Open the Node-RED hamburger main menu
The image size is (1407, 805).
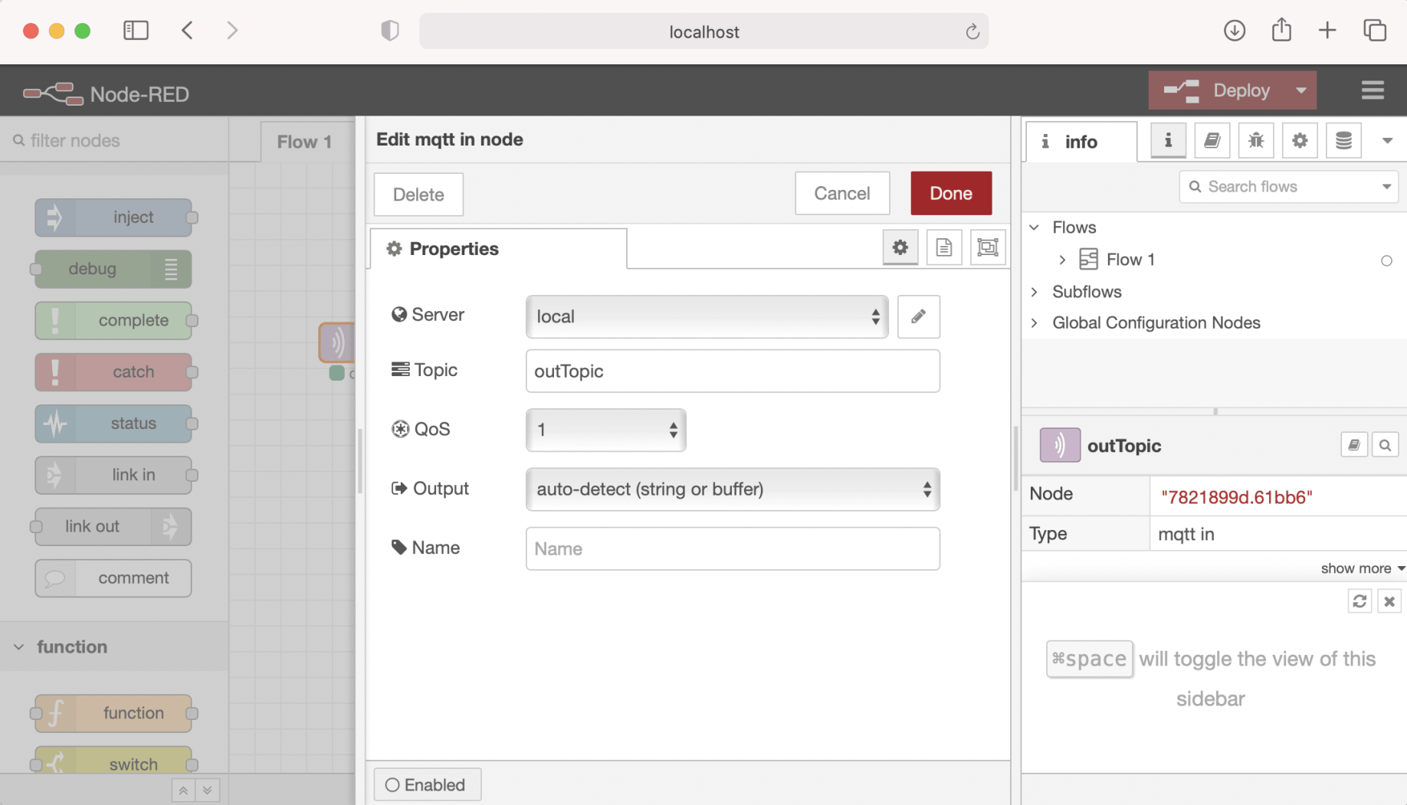tap(1372, 90)
